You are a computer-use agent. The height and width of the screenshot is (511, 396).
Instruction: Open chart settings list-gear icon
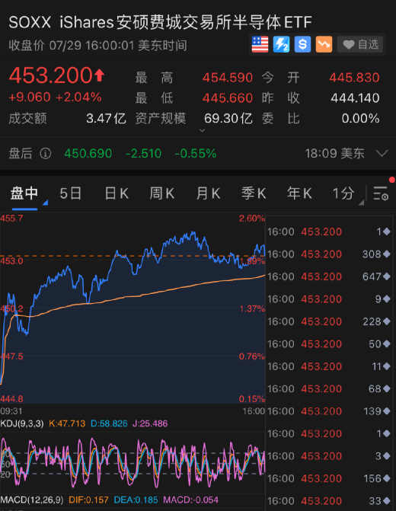coord(380,193)
